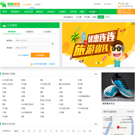Expand the 百宝箱 navigation dropdown

click(93, 12)
